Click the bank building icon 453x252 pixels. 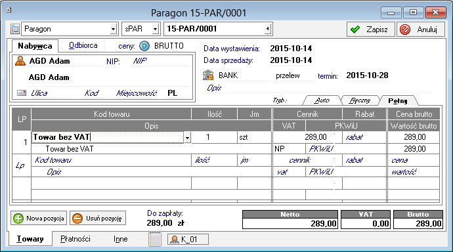point(208,75)
